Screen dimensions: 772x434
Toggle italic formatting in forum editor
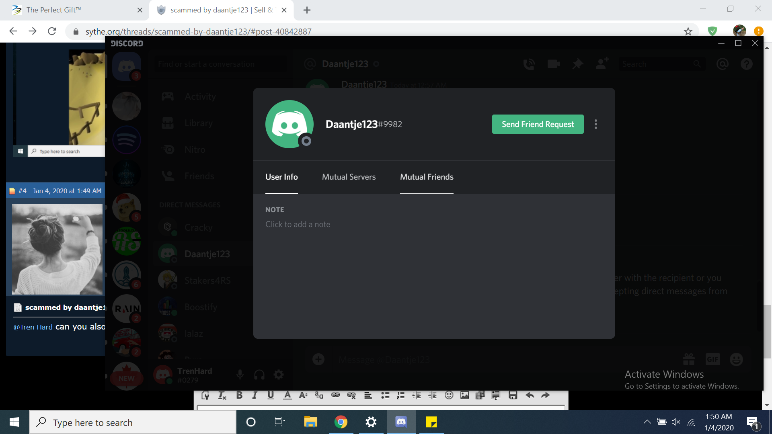click(x=255, y=395)
